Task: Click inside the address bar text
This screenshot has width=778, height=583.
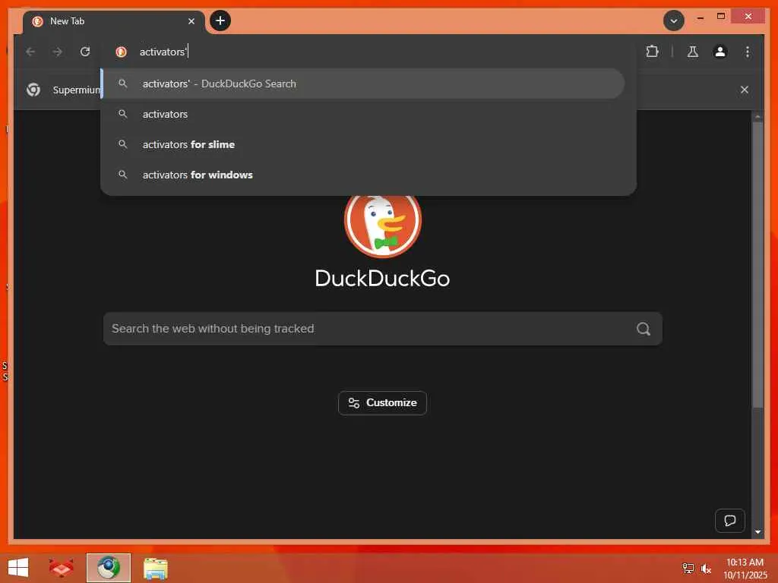Action: (x=163, y=52)
